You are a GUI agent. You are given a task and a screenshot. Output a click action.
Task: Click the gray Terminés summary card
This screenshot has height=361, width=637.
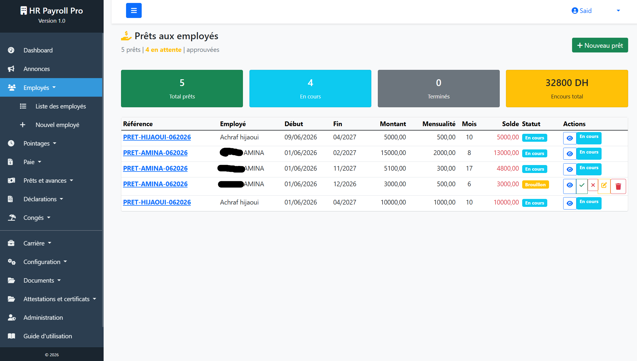(x=439, y=88)
